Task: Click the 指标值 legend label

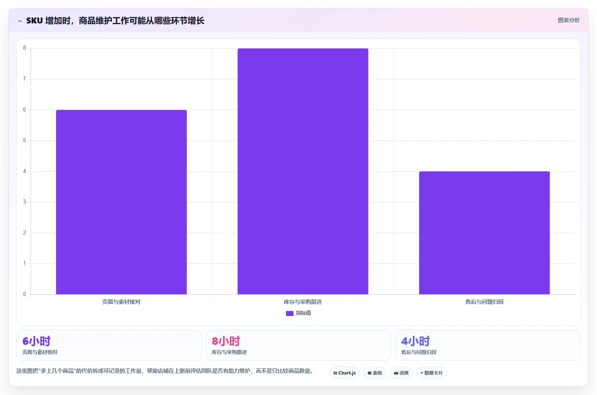Action: (x=304, y=313)
